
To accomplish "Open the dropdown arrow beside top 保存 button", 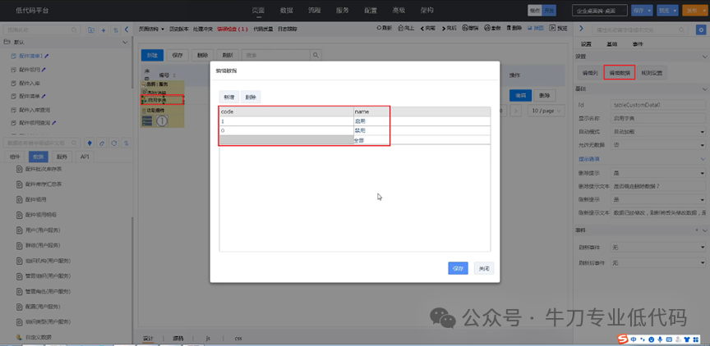I will point(650,11).
